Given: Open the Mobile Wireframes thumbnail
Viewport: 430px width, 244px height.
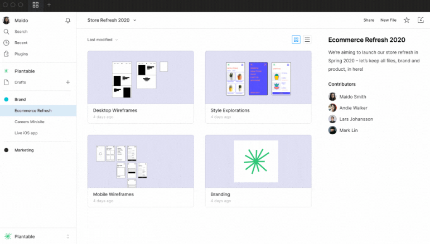Looking at the screenshot, I should point(141,162).
